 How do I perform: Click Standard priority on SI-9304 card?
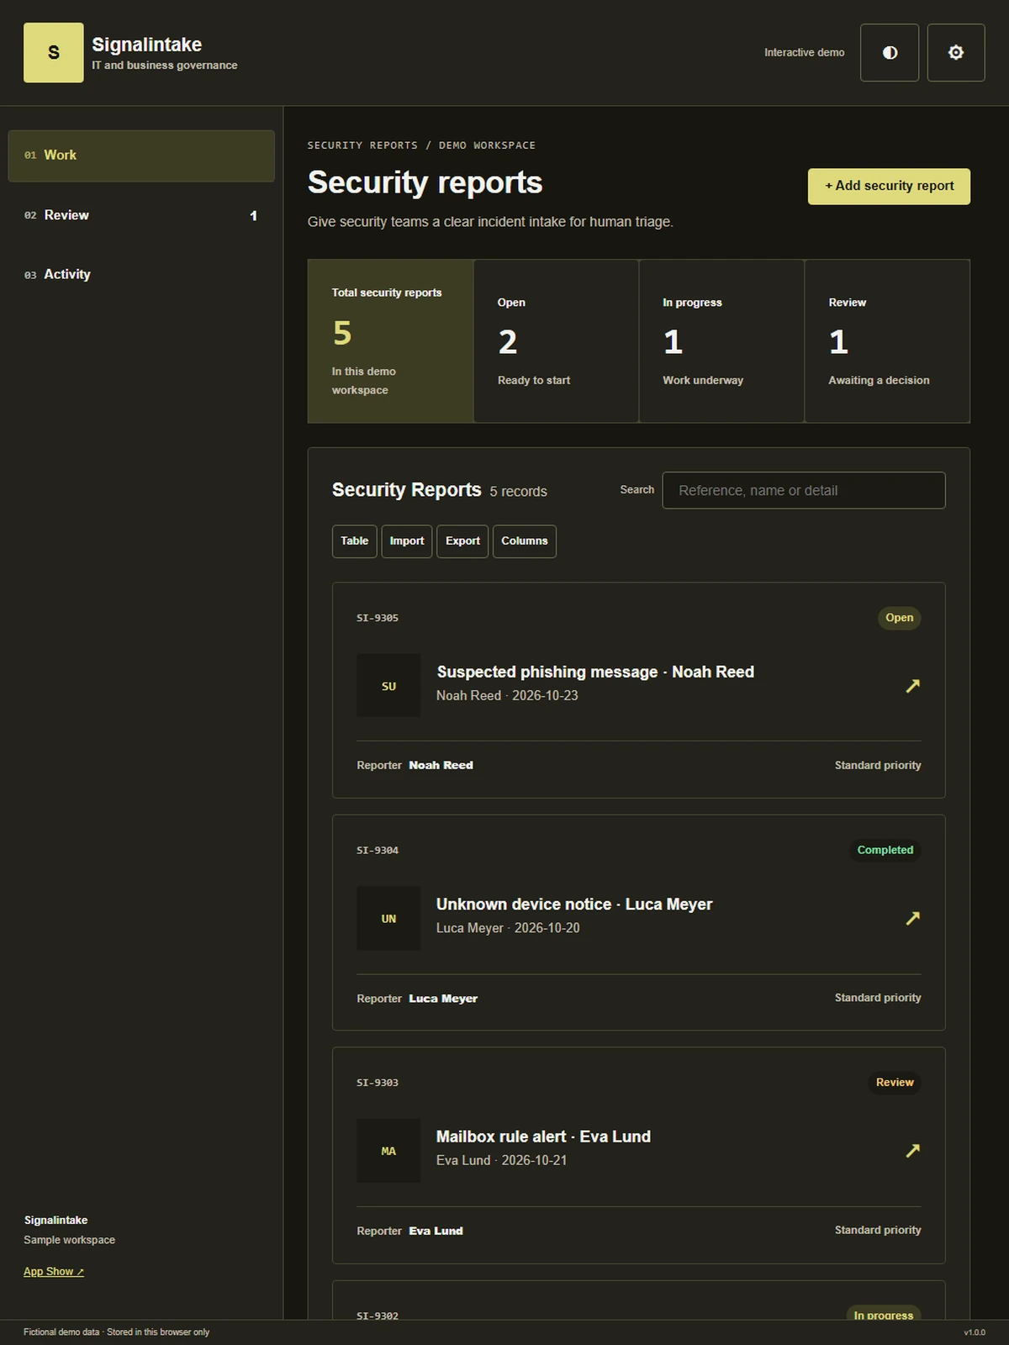tap(878, 998)
